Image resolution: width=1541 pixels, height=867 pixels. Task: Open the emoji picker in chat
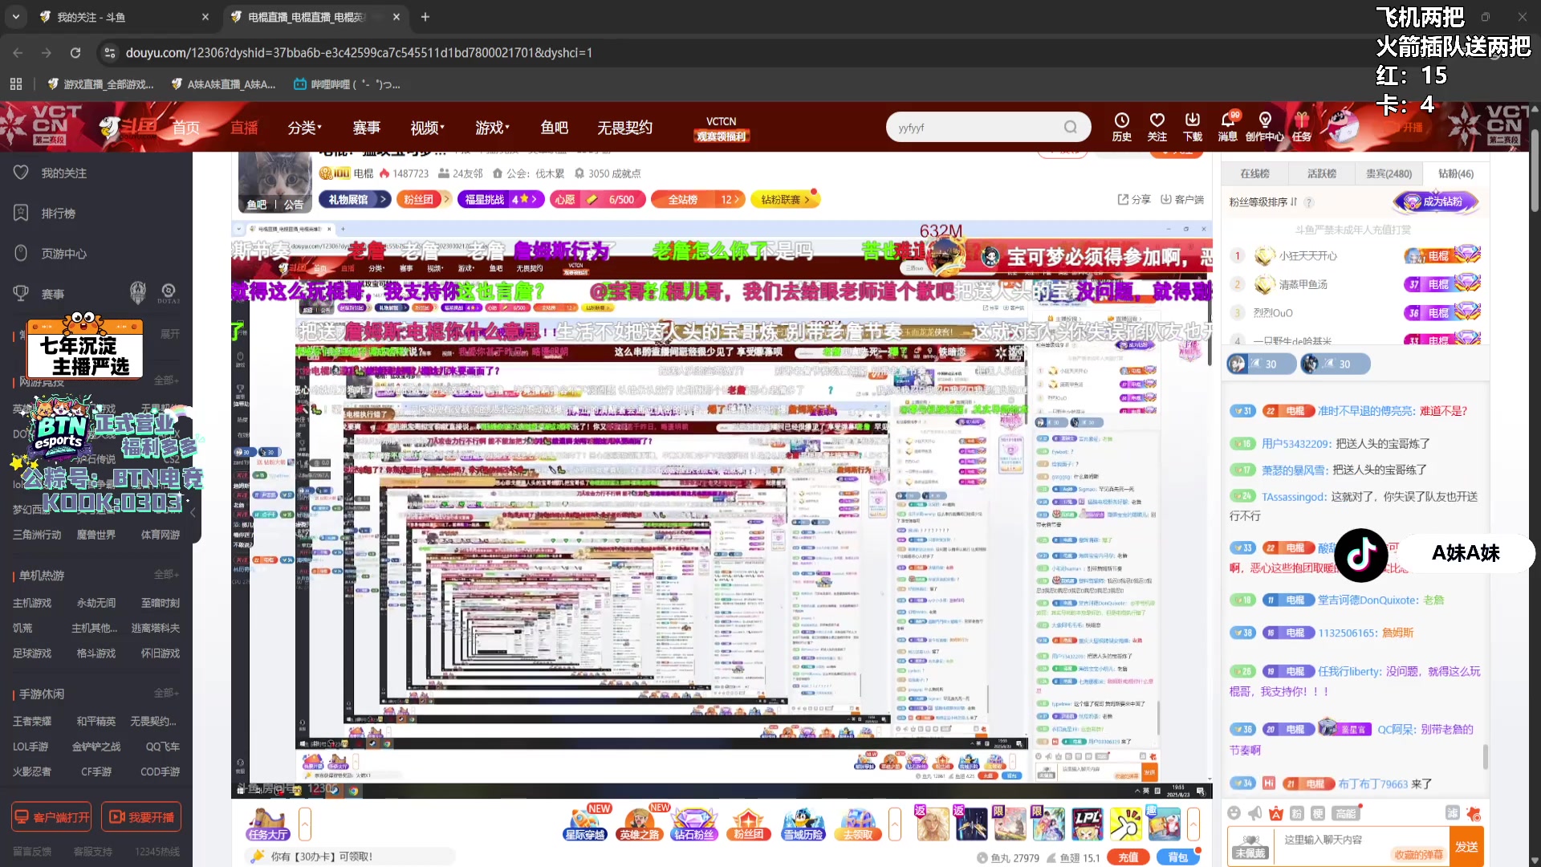[1234, 813]
